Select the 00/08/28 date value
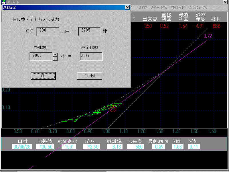This screenshot has width=229, height=172. pyautogui.click(x=22, y=147)
